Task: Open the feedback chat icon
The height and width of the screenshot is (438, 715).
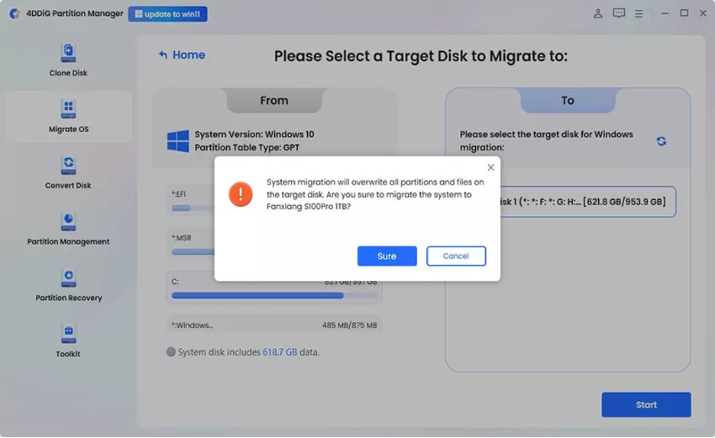Action: (619, 14)
